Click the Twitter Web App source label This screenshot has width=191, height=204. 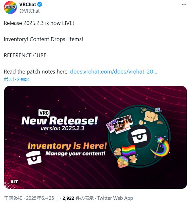tap(115, 198)
